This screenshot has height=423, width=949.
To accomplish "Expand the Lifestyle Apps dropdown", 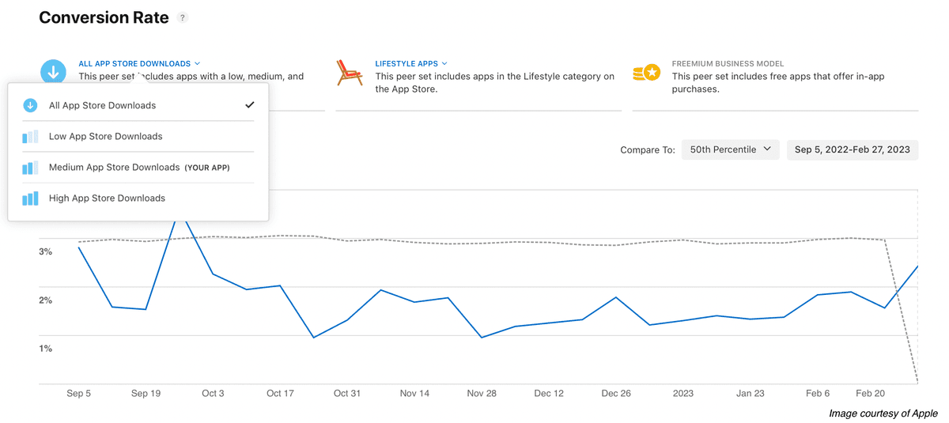I will 411,63.
